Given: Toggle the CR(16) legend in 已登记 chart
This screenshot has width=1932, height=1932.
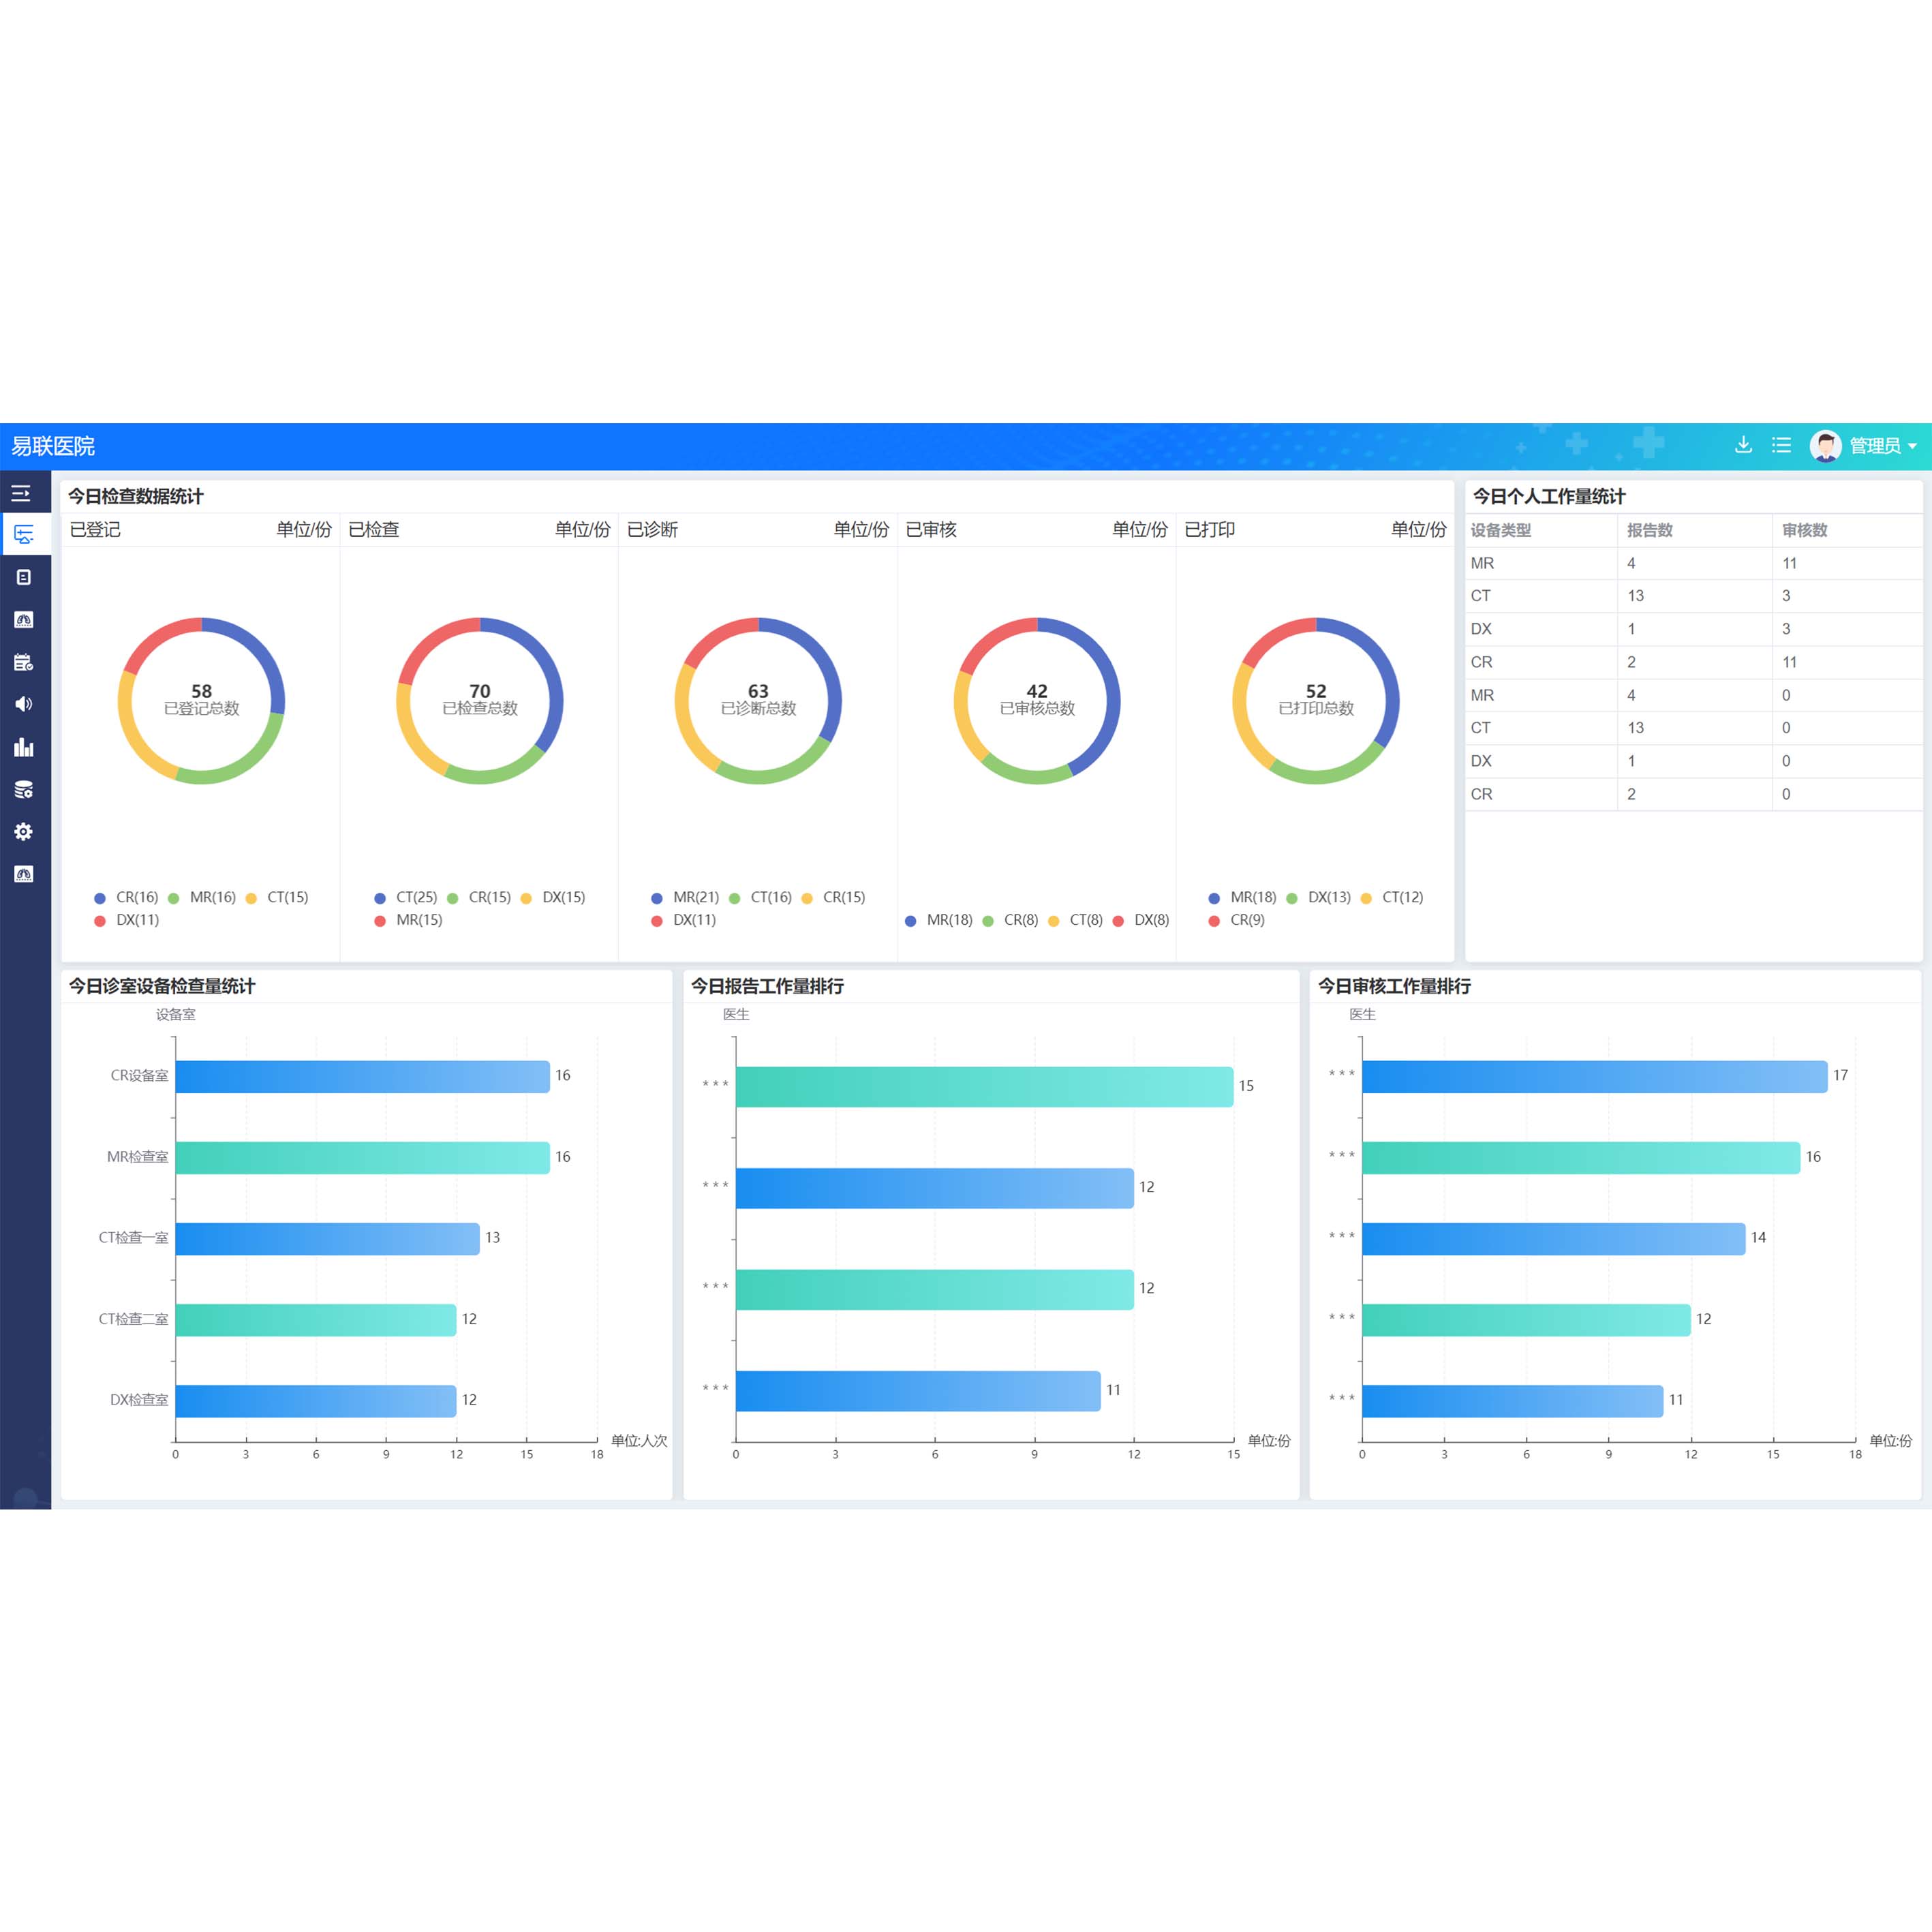Looking at the screenshot, I should point(136,897).
